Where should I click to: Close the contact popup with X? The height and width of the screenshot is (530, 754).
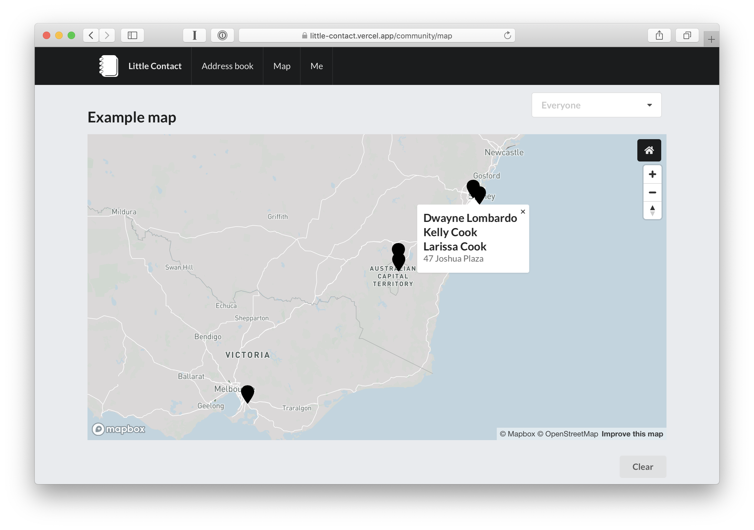(x=523, y=212)
